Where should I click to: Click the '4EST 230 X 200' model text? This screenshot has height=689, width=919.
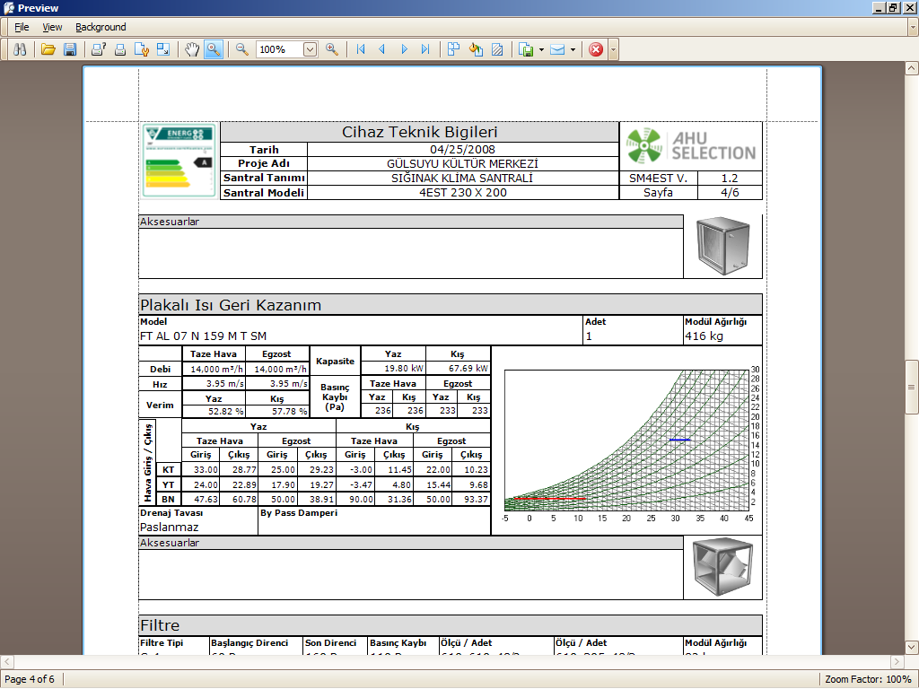[x=462, y=192]
